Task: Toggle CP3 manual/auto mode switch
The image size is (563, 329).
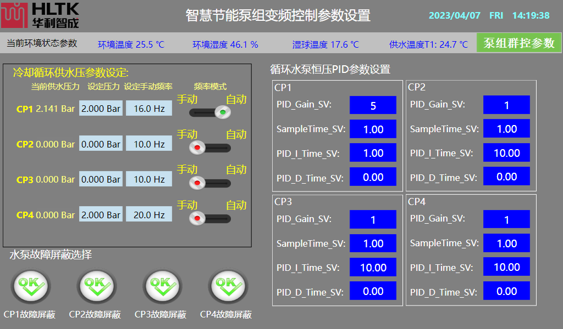Action: pos(210,183)
